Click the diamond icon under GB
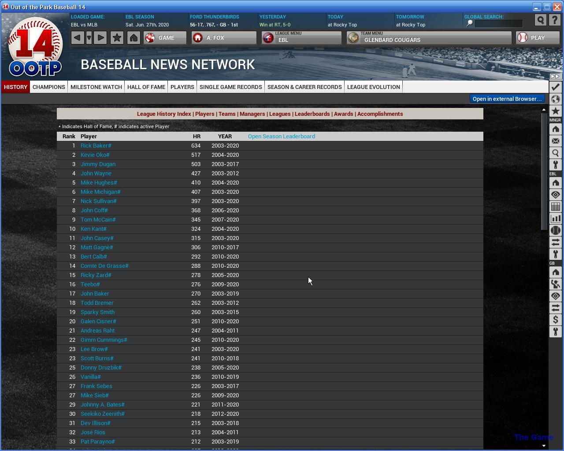564x451 pixels. tap(555, 296)
